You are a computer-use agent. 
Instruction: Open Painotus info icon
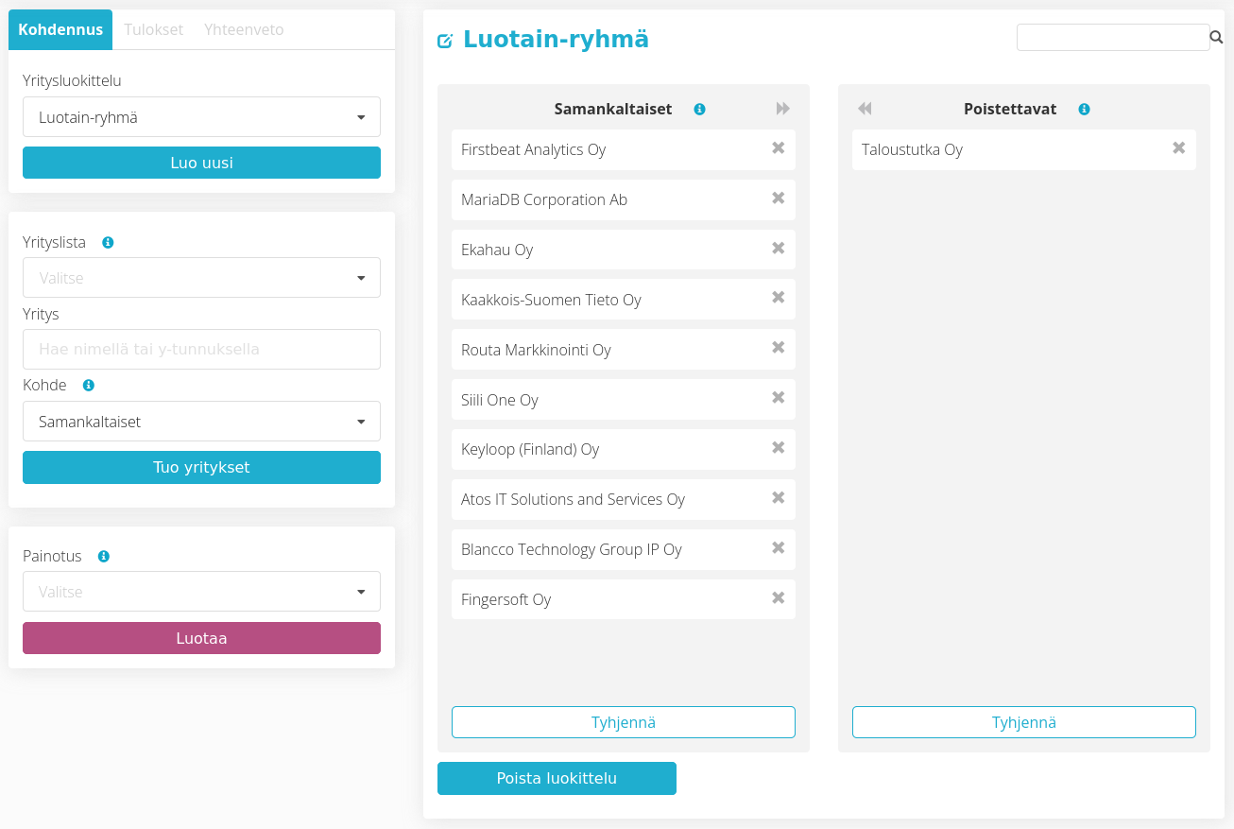click(x=104, y=557)
